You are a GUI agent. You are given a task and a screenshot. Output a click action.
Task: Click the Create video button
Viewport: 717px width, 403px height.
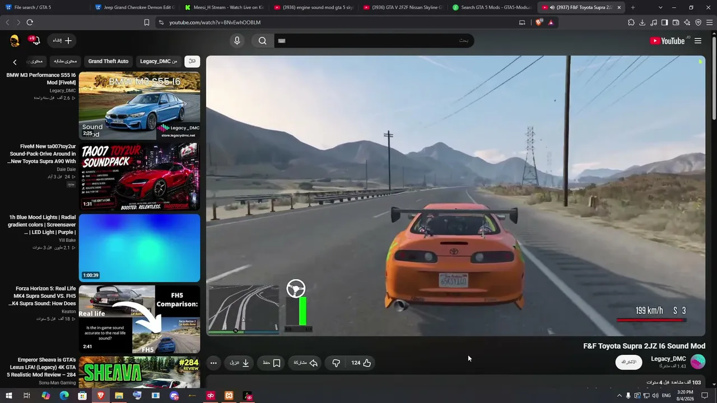62,40
